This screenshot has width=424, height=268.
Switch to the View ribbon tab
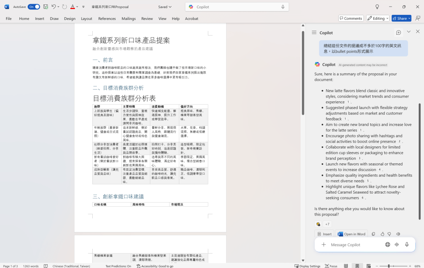[162, 18]
